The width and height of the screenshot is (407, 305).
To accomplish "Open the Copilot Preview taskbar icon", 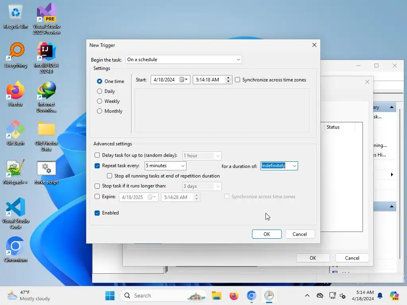I will 394,295.
